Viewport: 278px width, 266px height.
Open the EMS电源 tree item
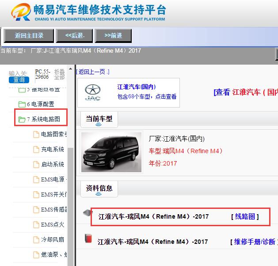(54, 179)
